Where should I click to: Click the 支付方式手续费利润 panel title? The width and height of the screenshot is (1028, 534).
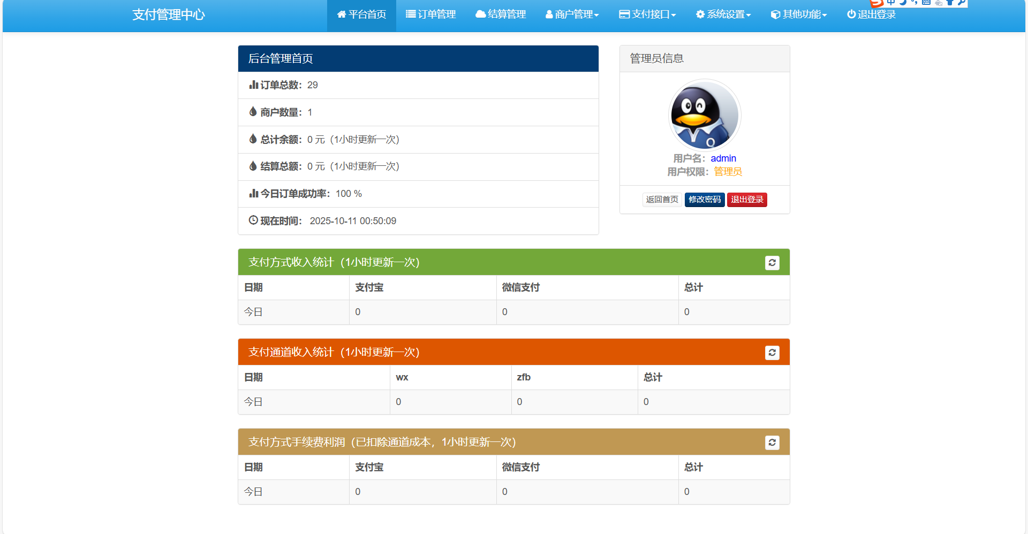382,442
